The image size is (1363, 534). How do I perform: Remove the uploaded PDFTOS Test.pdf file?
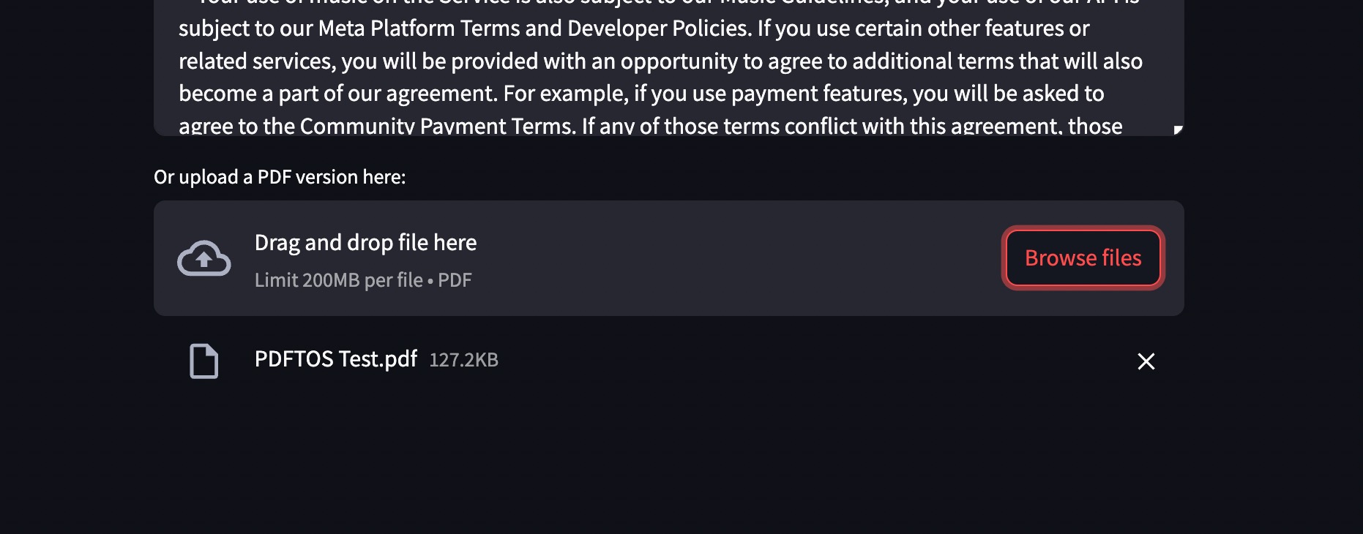[1146, 361]
